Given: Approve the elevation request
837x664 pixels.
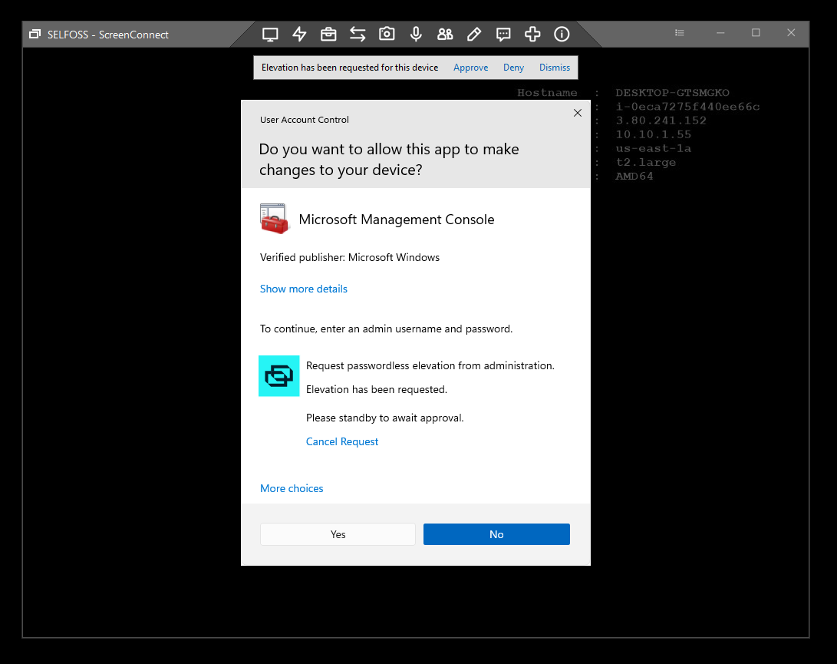Looking at the screenshot, I should coord(471,68).
